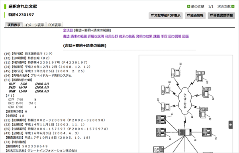The height and width of the screenshot is (153, 239).
Task: Click 公開日 2004.6.3 line
Action: pyautogui.click(x=41, y=134)
